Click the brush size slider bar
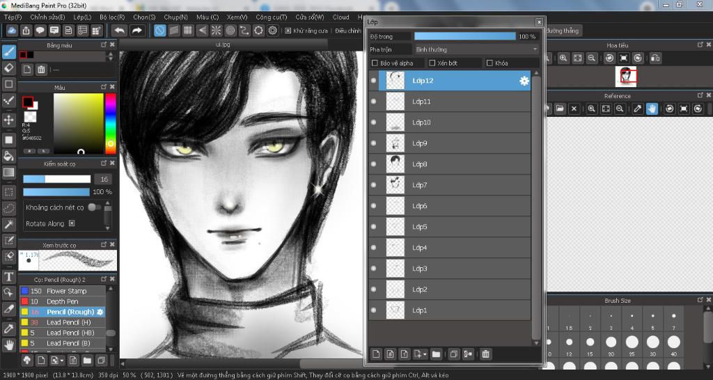Screen dimensions: 713x380 pos(57,179)
